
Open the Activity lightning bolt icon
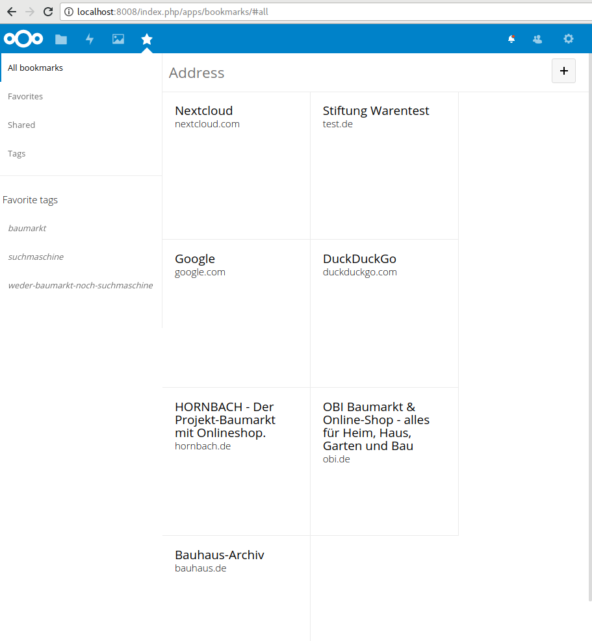tap(90, 39)
